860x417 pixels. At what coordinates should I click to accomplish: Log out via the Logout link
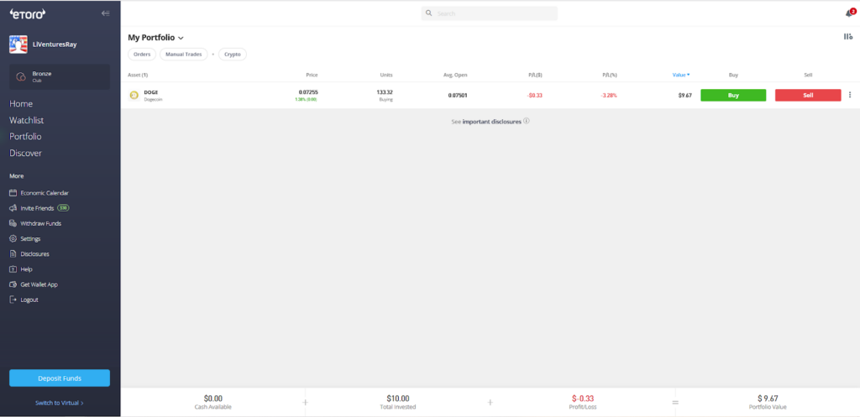29,300
